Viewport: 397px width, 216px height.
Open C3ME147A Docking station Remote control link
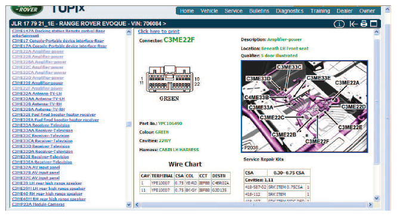(x=58, y=33)
